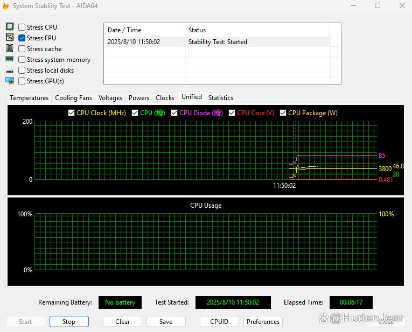412x332 pixels.
Task: Switch to the Temperatures tab
Action: [29, 98]
